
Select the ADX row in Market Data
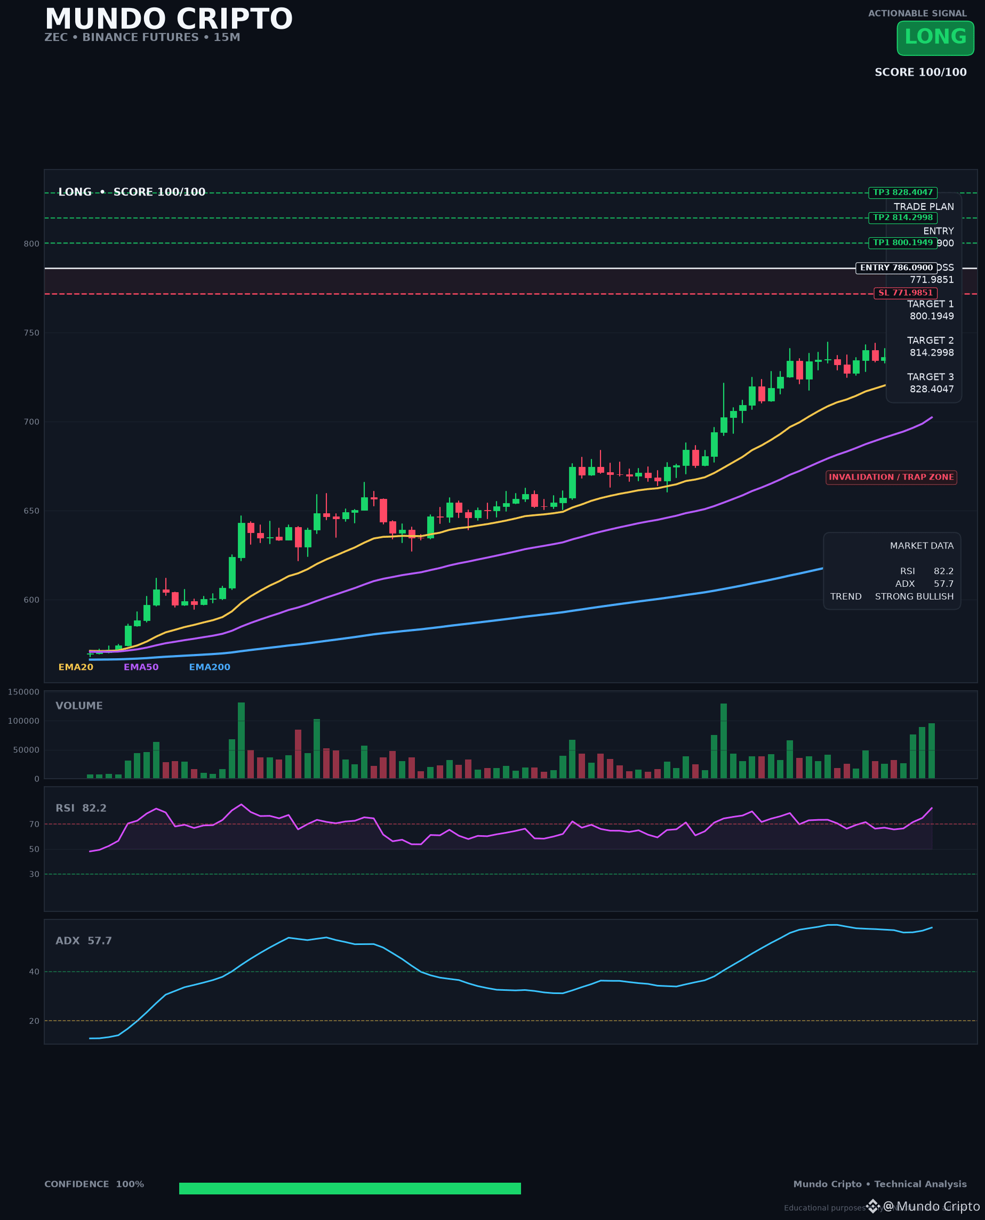[x=924, y=584]
